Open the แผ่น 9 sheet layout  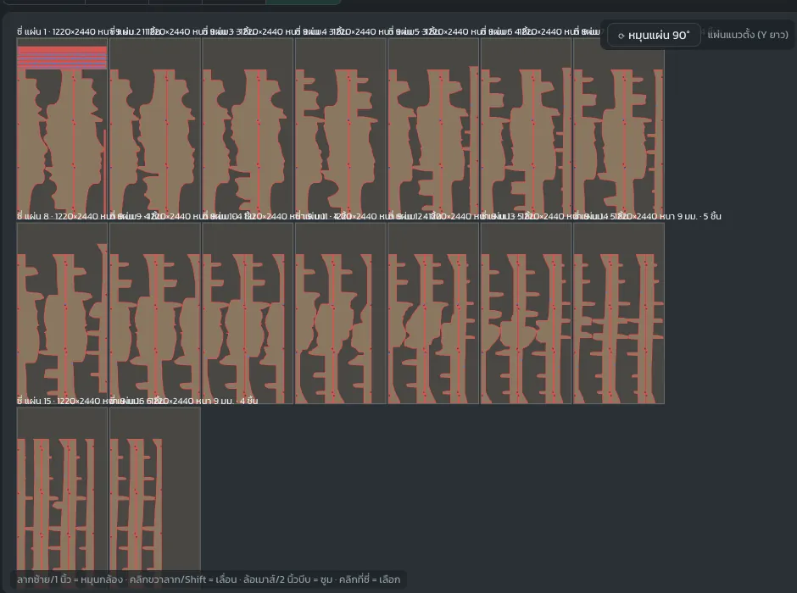tap(155, 313)
